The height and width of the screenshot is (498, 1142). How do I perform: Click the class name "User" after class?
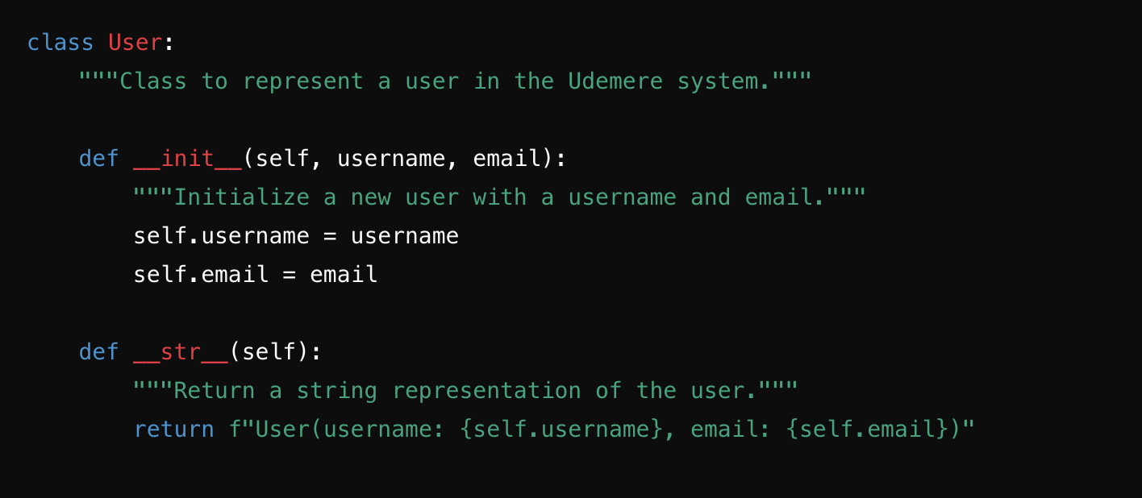coord(135,43)
